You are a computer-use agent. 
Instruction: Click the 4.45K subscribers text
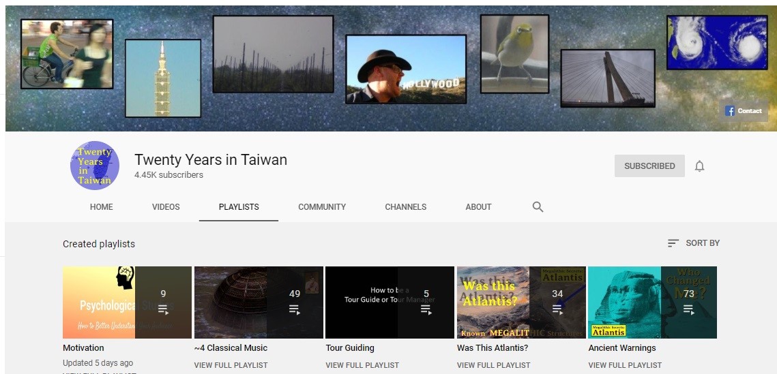[x=168, y=175]
